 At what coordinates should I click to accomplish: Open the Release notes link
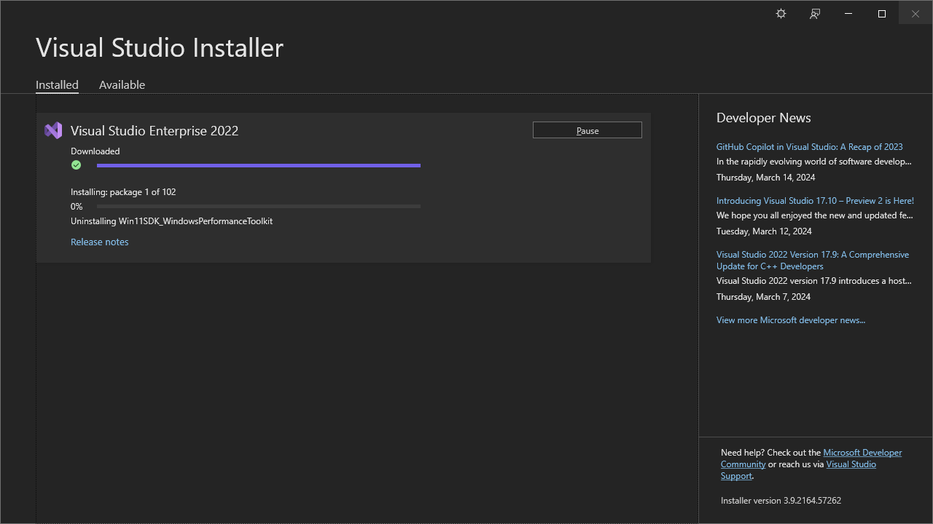(99, 242)
